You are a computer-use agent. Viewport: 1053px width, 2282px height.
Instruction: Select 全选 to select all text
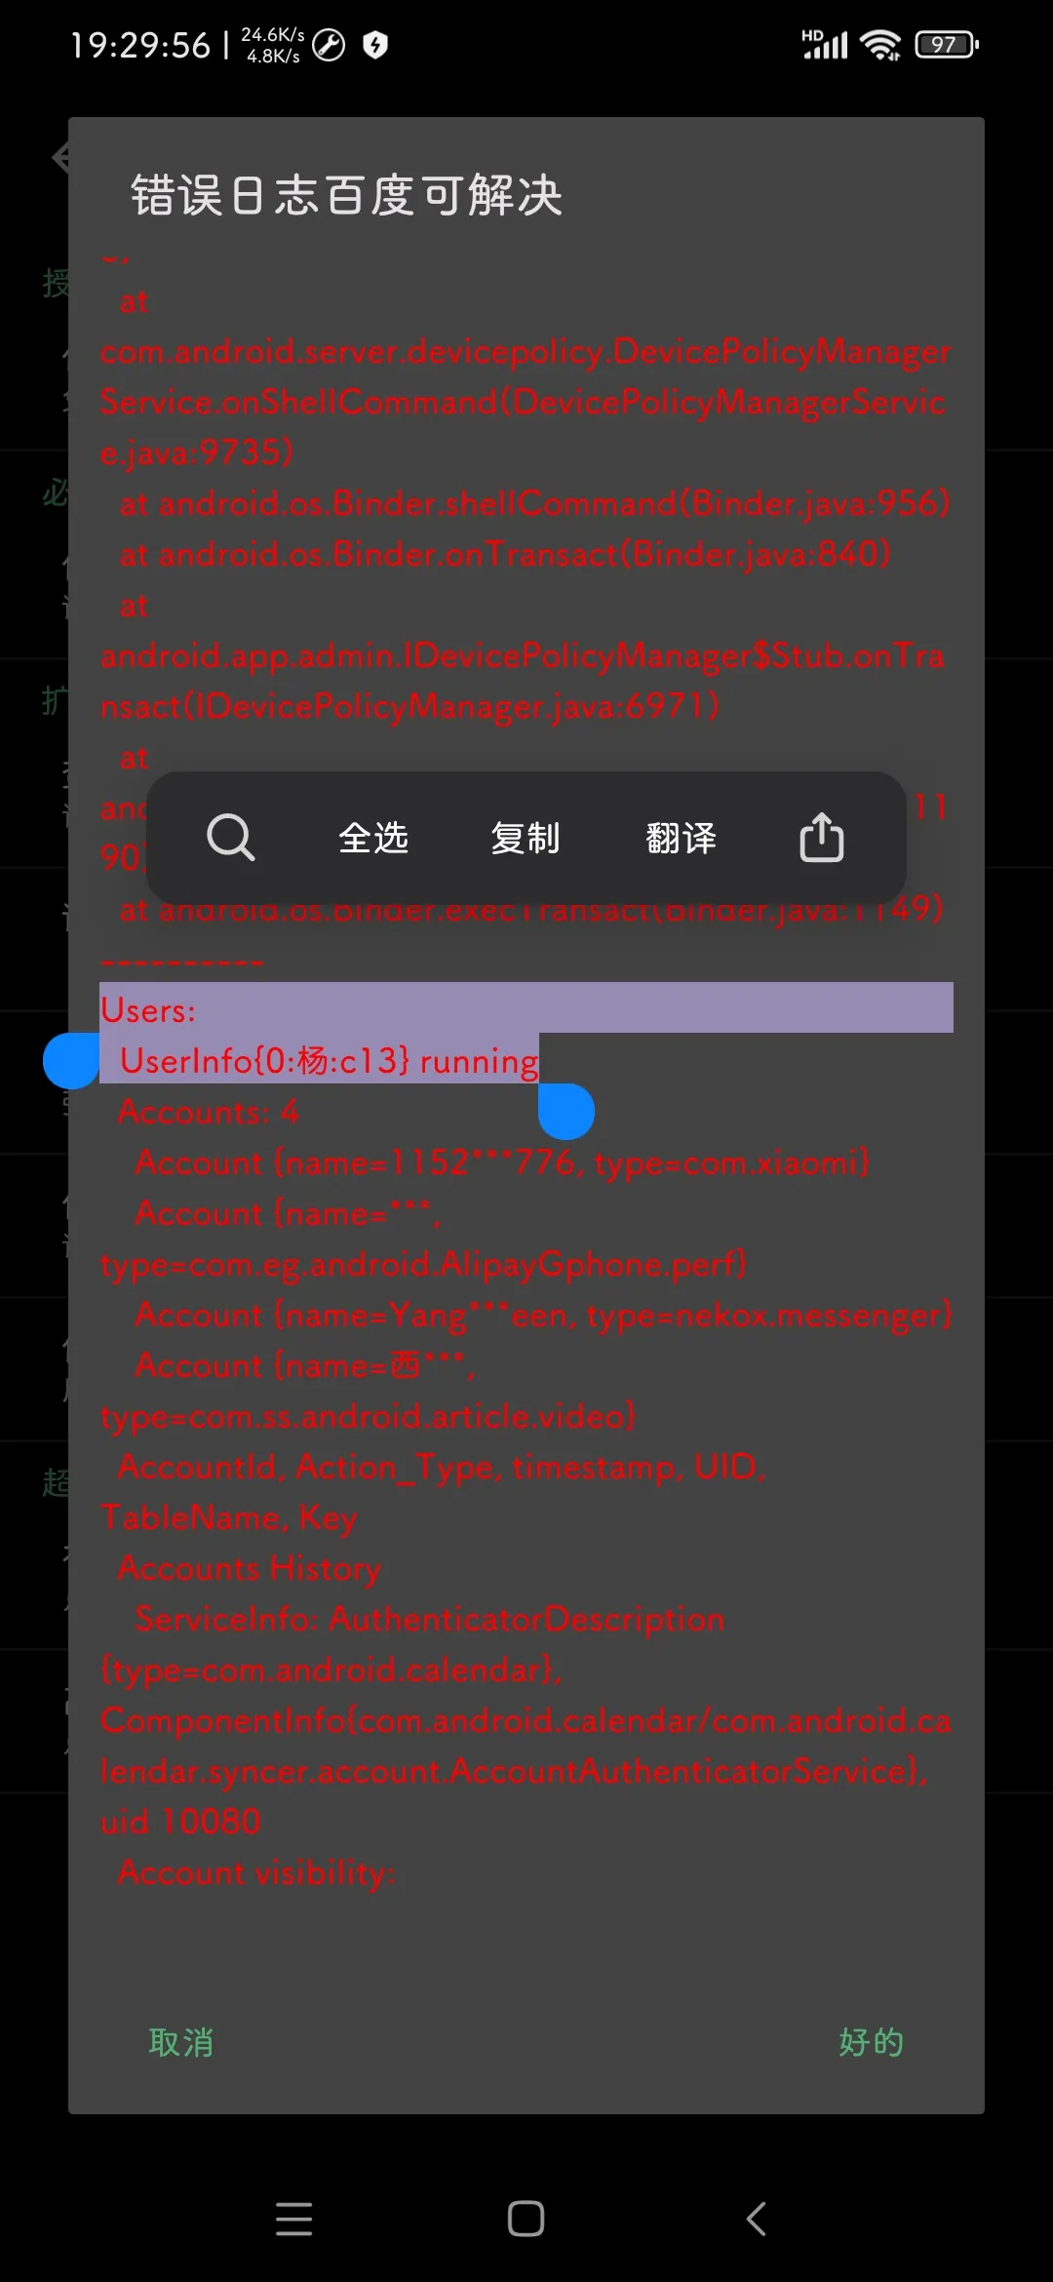click(x=373, y=838)
